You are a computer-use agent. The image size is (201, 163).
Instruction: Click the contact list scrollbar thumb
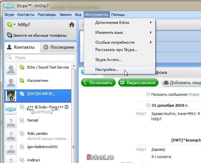pos(74,116)
